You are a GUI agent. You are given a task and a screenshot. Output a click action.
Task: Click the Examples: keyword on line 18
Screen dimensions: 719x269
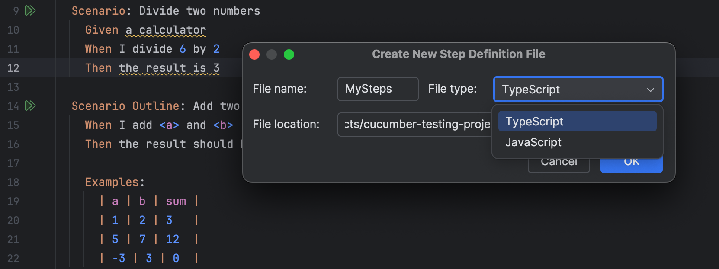tap(113, 182)
